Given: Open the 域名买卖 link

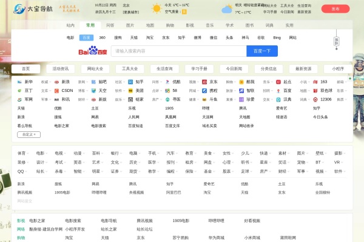Looking at the screenshot, I should pyautogui.click(x=209, y=126).
